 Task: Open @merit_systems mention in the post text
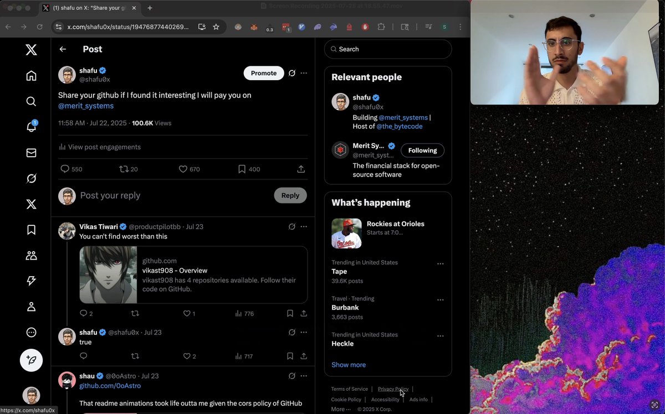pyautogui.click(x=86, y=106)
